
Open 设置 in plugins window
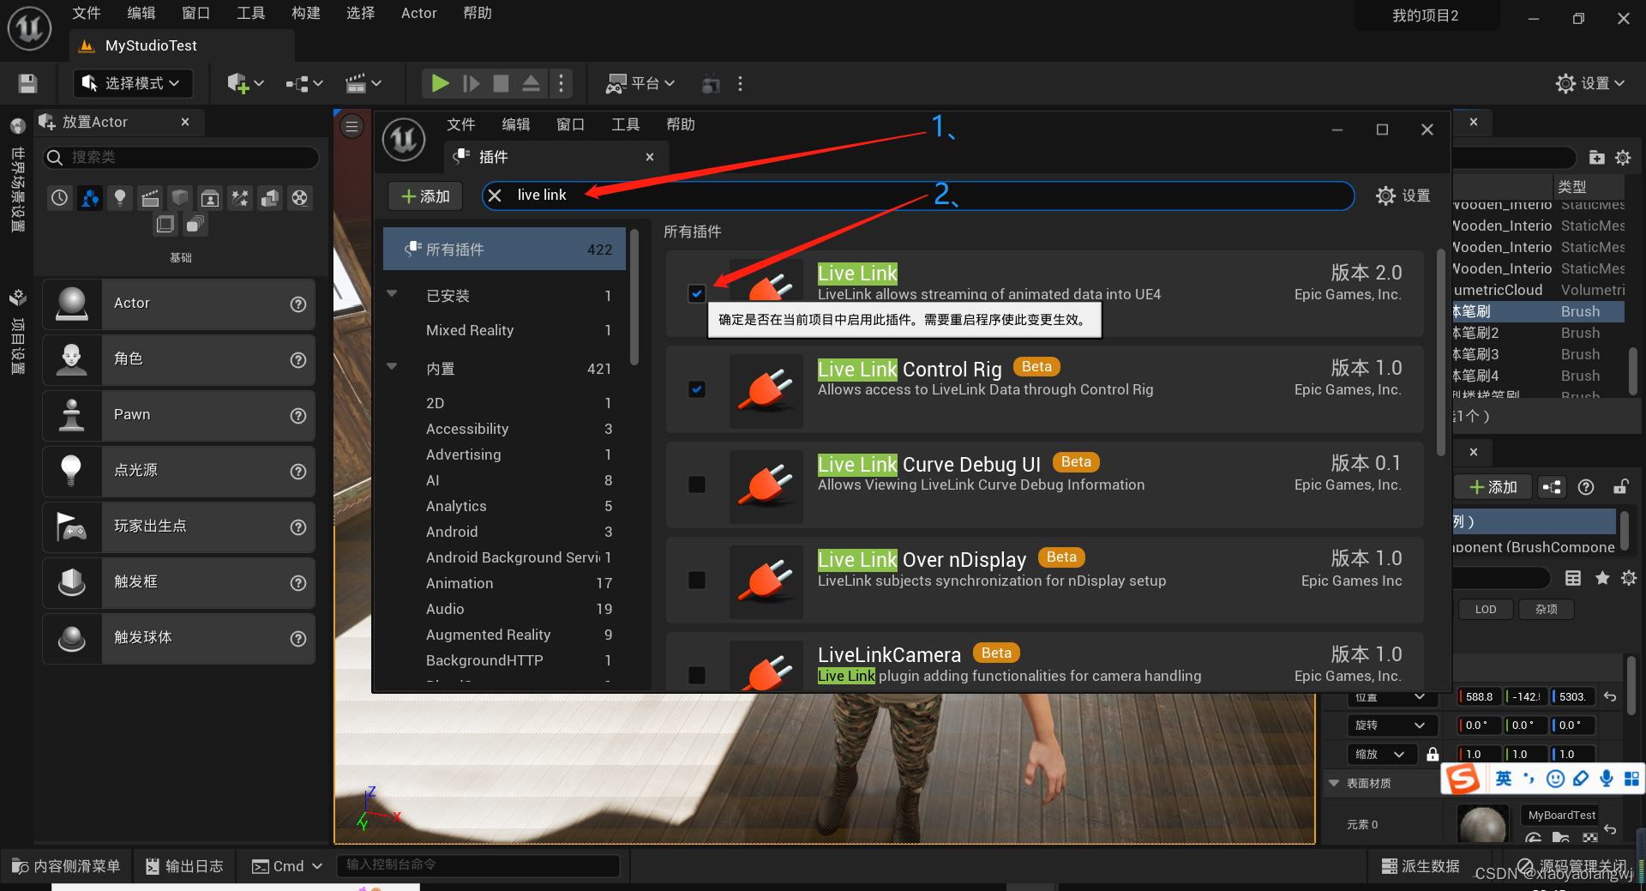(1403, 196)
